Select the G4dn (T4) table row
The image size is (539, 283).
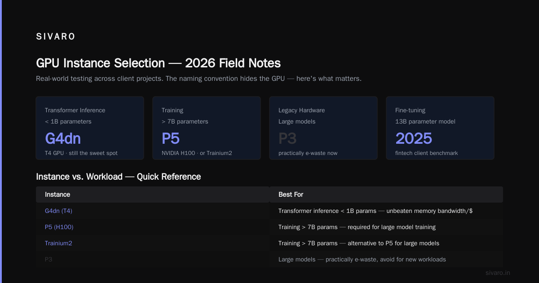click(269, 211)
